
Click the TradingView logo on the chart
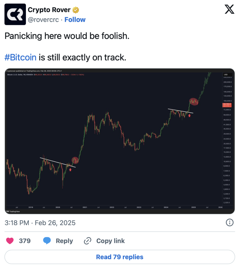click(13, 211)
